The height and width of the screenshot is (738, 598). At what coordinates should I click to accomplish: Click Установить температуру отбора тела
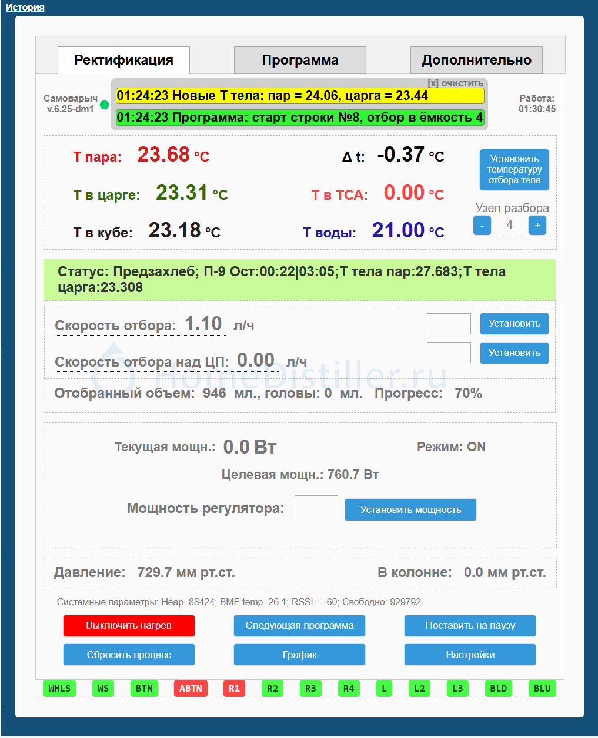(x=514, y=170)
